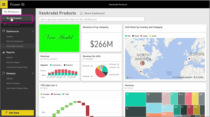210x117 pixels.
Task: Open My First Dashboard
Action: click(x=15, y=41)
